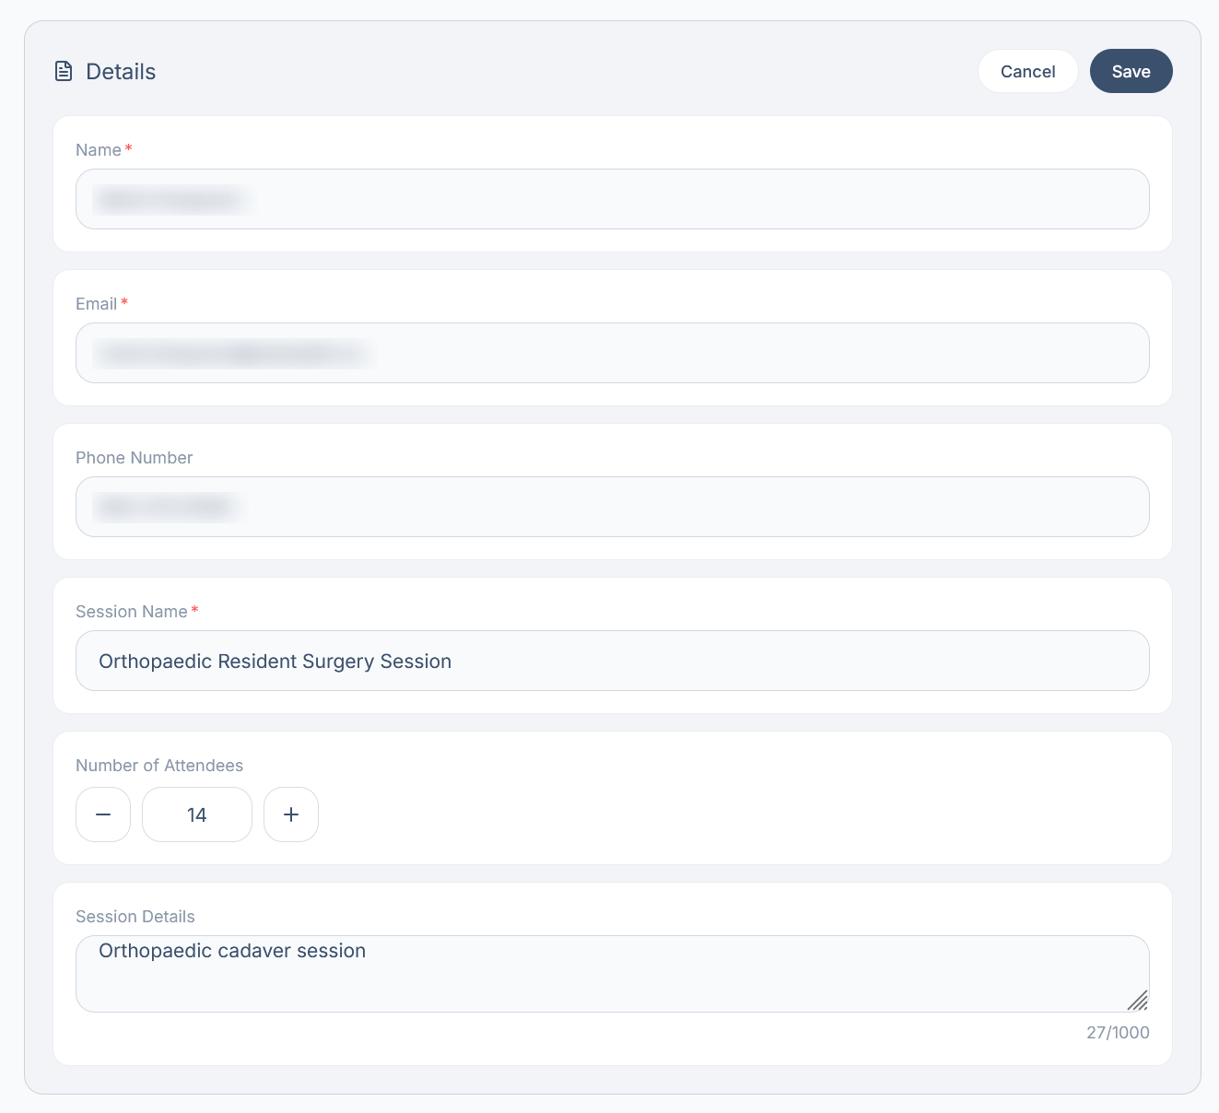Click the Number of Attendees label
Viewport: 1219px width, 1113px height.
coord(159,766)
